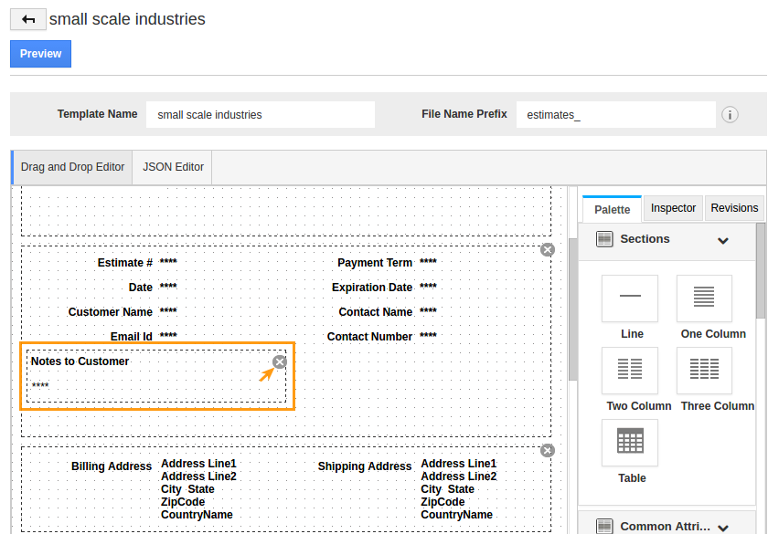The height and width of the screenshot is (534, 768).
Task: Click the Preview button
Action: pos(40,54)
